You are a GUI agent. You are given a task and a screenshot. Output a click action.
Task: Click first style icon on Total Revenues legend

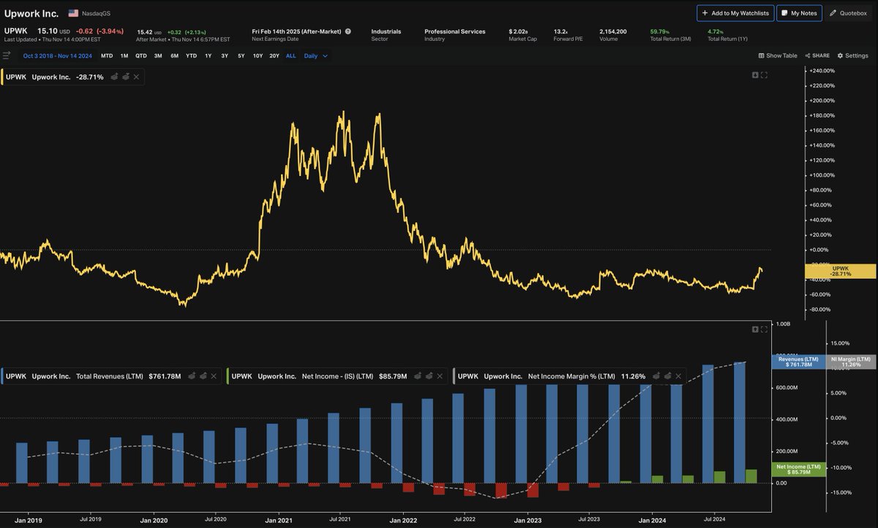coord(192,376)
